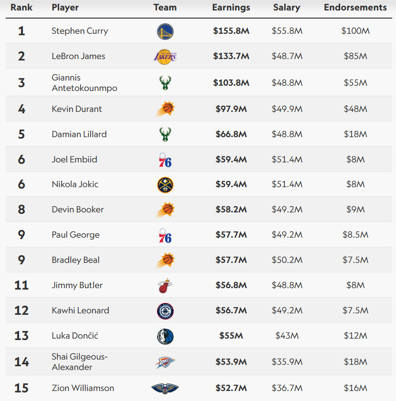Click Paul George's $57.7M earnings value
The height and width of the screenshot is (401, 396).
click(x=231, y=234)
